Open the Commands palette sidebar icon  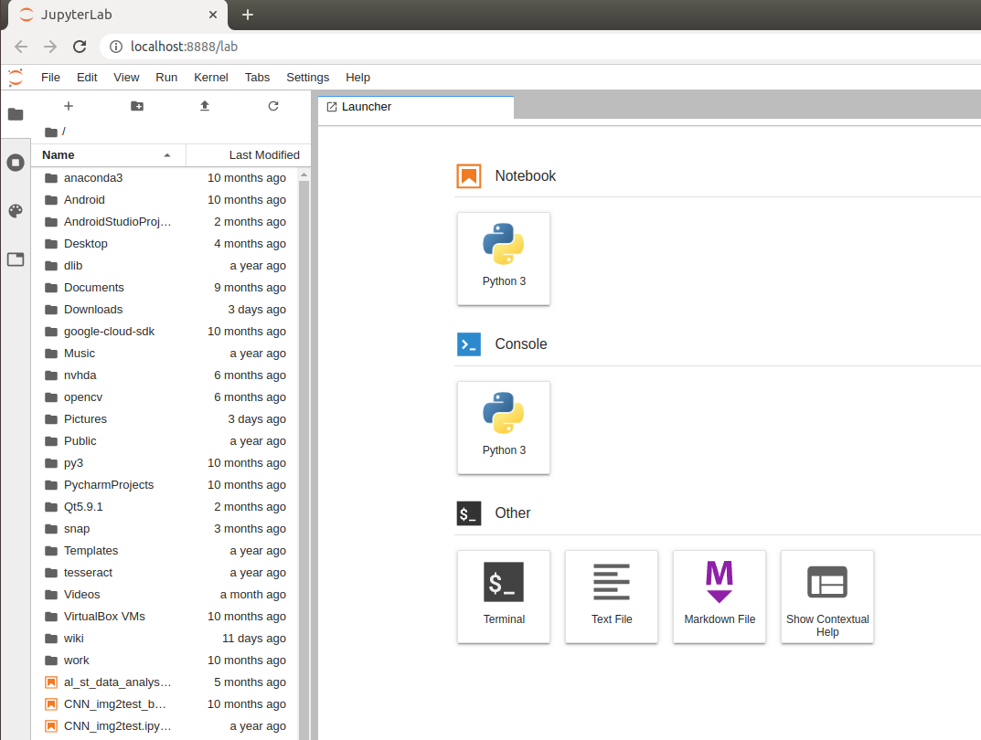pos(16,211)
